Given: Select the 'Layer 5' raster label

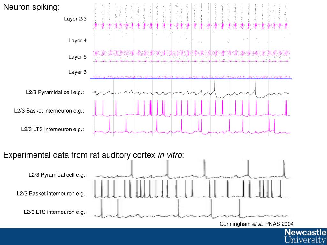Looking at the screenshot, I should [77, 57].
